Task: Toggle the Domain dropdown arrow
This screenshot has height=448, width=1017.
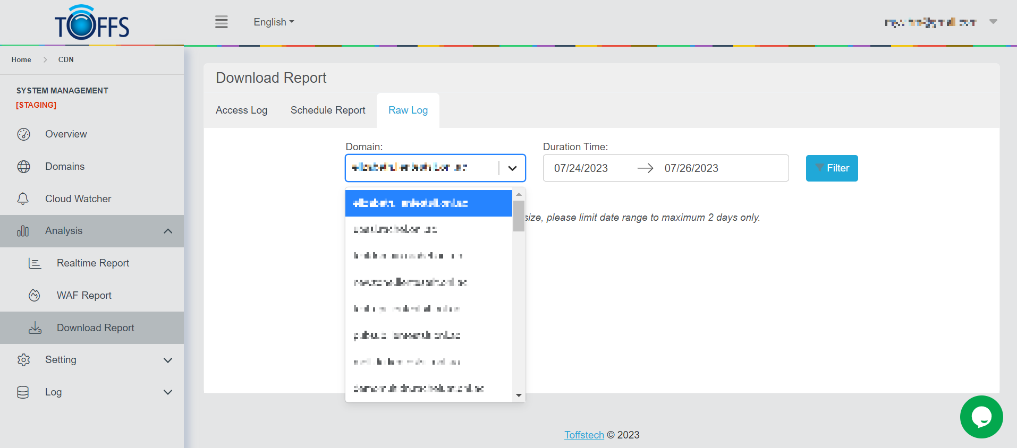Action: pos(512,168)
